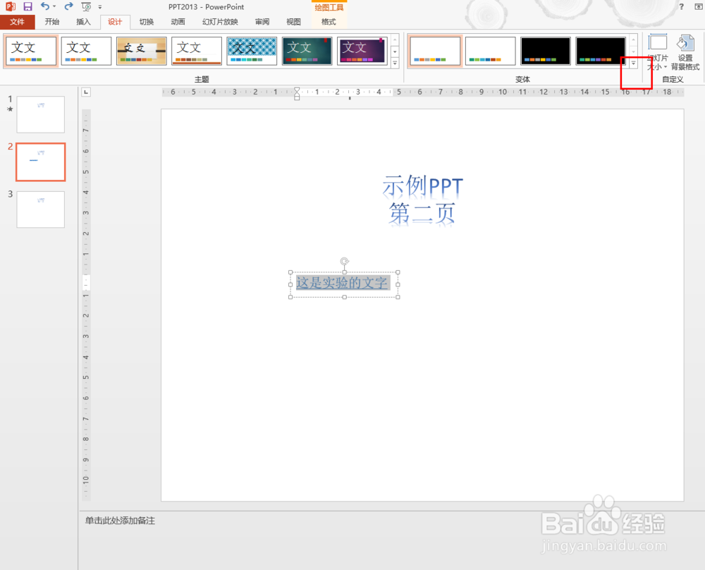Click the text box rotation handle
Screen dimensions: 705x570
pos(345,262)
